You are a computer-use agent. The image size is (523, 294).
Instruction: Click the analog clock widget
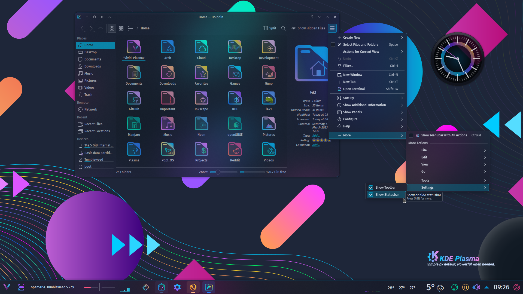pos(458,59)
